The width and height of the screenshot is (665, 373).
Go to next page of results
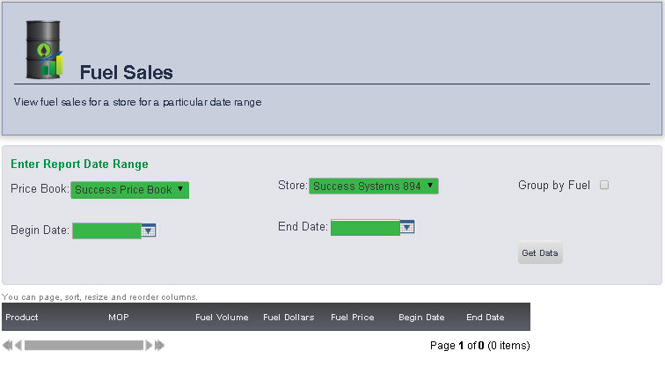pyautogui.click(x=150, y=346)
